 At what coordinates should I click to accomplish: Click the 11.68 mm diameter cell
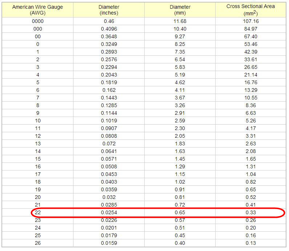click(180, 21)
